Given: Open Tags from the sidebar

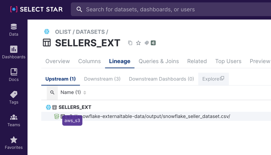Looking at the screenshot, I should (x=14, y=98).
